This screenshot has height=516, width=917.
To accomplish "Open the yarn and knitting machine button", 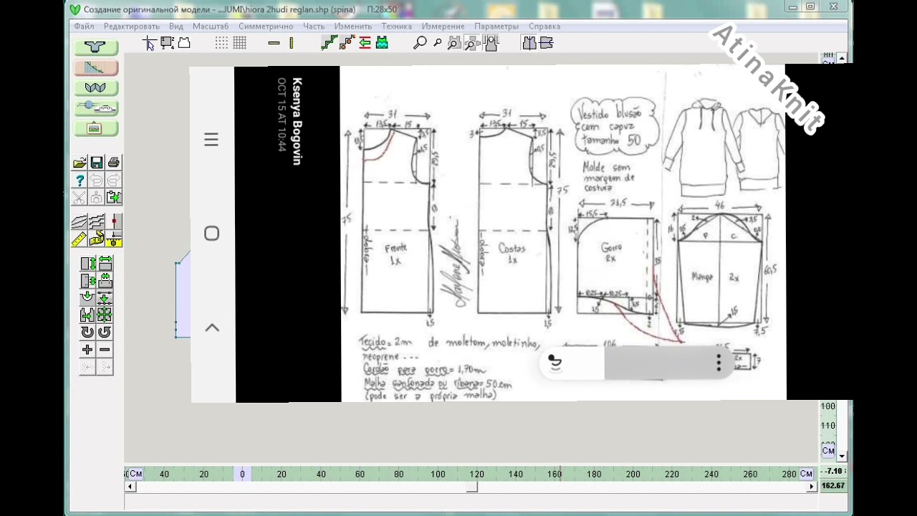I will click(95, 108).
